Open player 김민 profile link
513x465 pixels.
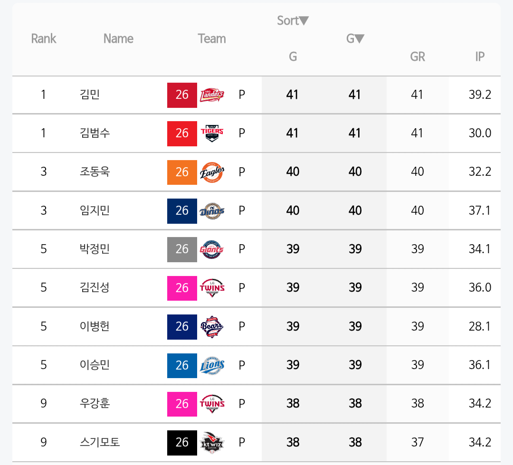pos(90,95)
